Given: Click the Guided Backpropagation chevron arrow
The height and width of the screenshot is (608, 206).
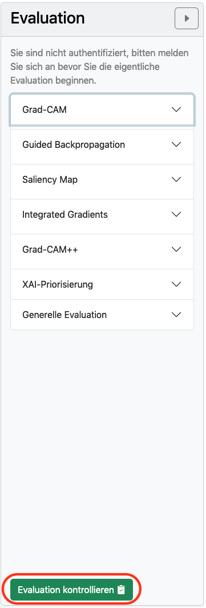Looking at the screenshot, I should coord(176,144).
